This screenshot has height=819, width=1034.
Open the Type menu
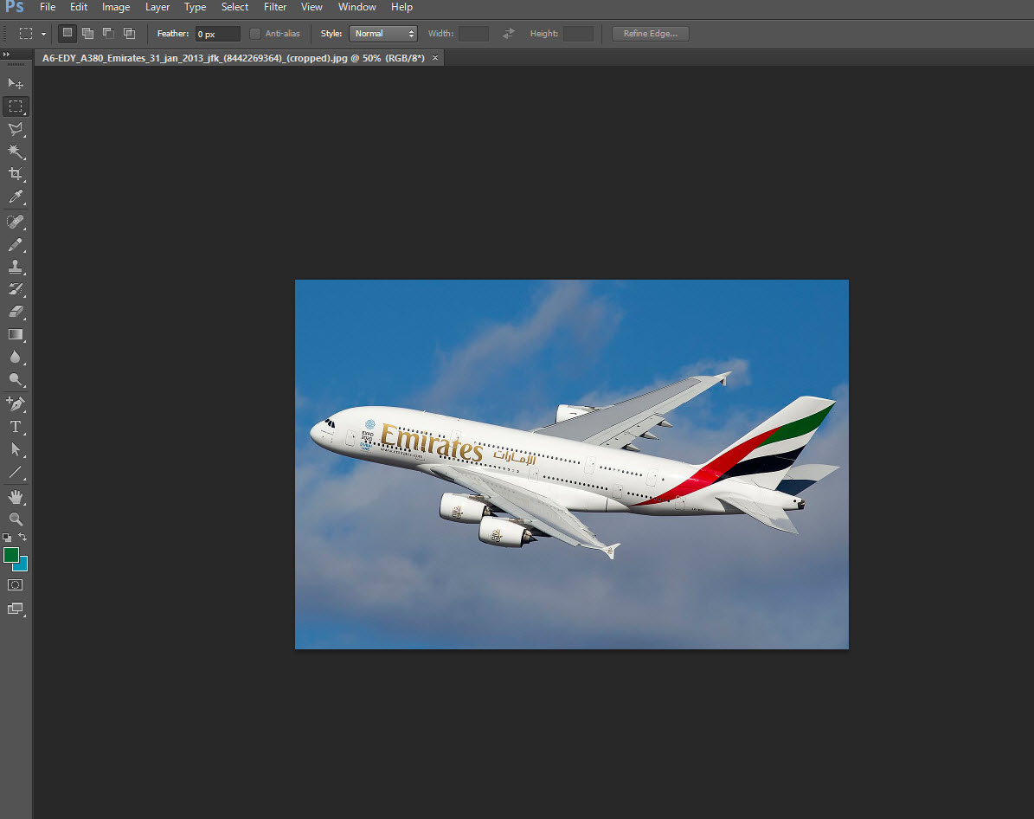point(196,7)
